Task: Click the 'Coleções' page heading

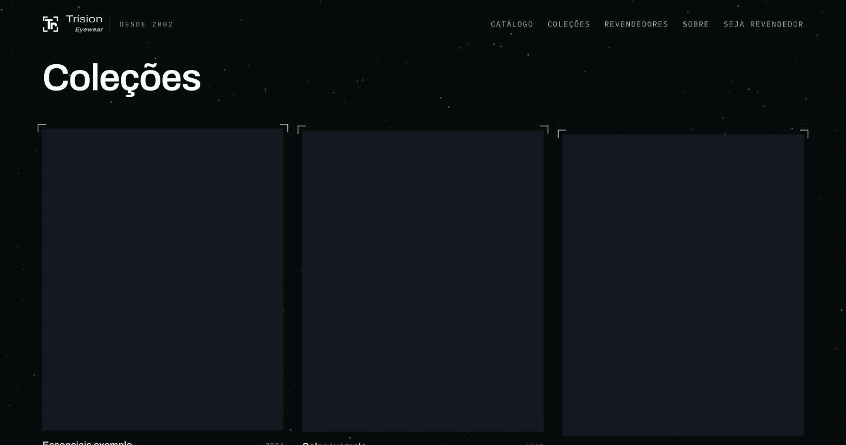Action: [x=122, y=78]
